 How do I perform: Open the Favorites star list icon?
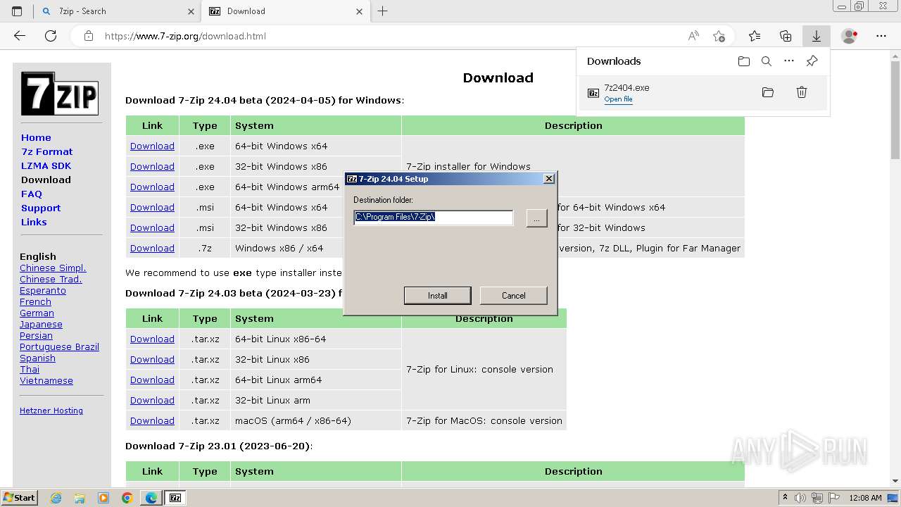pos(755,36)
